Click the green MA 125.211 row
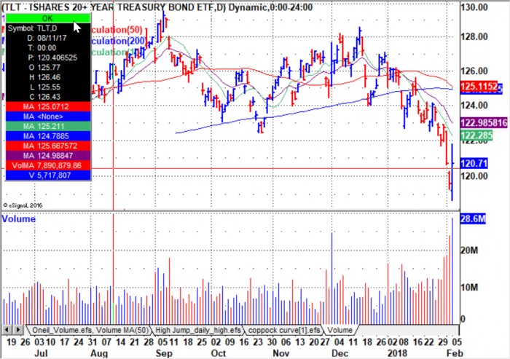The width and height of the screenshot is (510, 359). click(48, 126)
